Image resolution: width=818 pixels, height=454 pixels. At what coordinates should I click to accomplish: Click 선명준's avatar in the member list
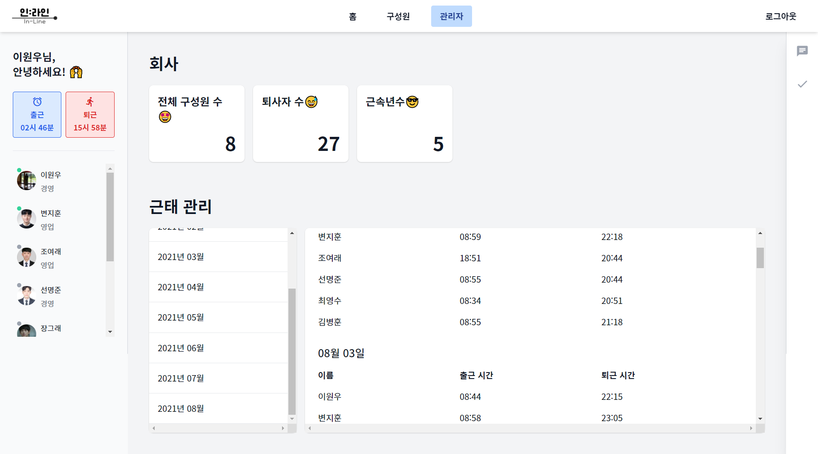tap(26, 295)
